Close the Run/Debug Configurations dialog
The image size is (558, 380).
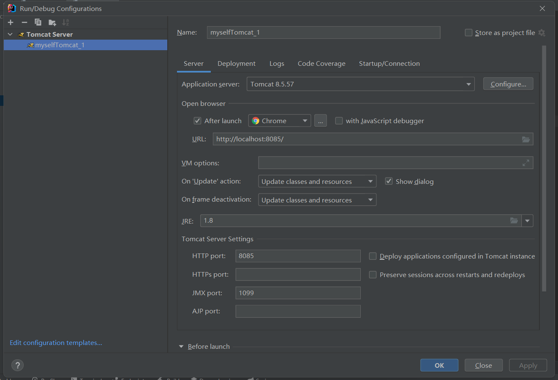click(x=542, y=8)
